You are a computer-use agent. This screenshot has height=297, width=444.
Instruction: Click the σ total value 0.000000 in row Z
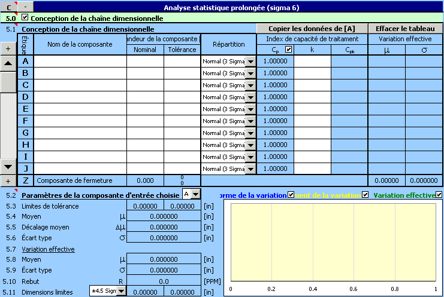click(424, 180)
